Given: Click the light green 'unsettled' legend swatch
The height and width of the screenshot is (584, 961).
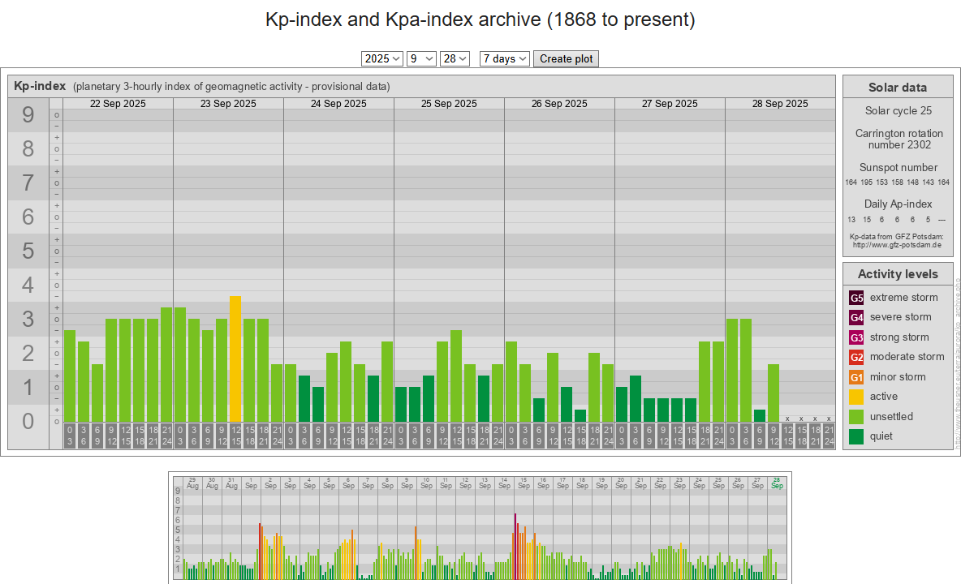Looking at the screenshot, I should (856, 417).
